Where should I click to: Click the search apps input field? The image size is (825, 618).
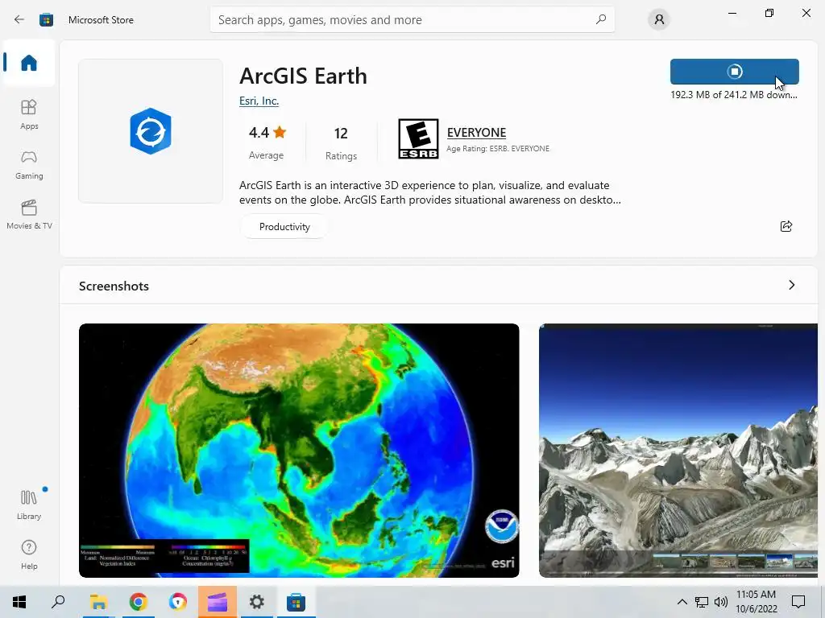[x=412, y=19]
